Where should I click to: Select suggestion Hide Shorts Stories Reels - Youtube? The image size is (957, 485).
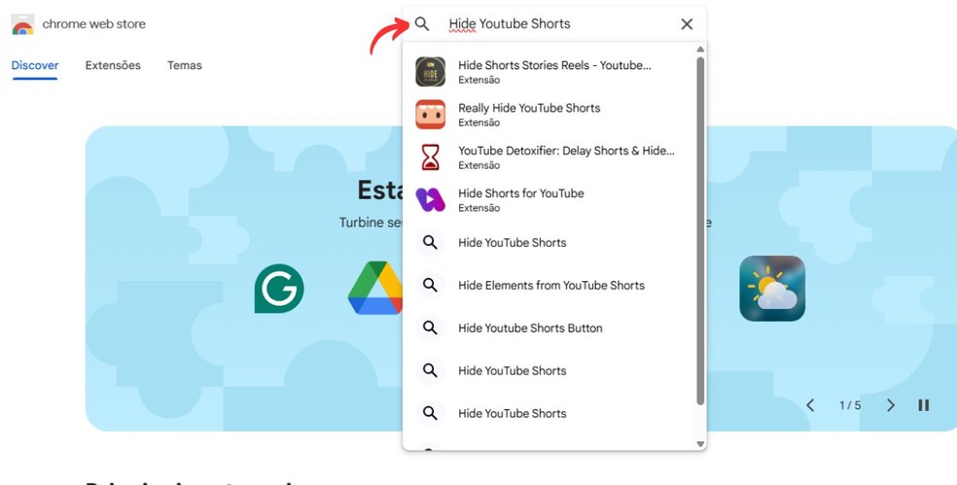point(549,72)
